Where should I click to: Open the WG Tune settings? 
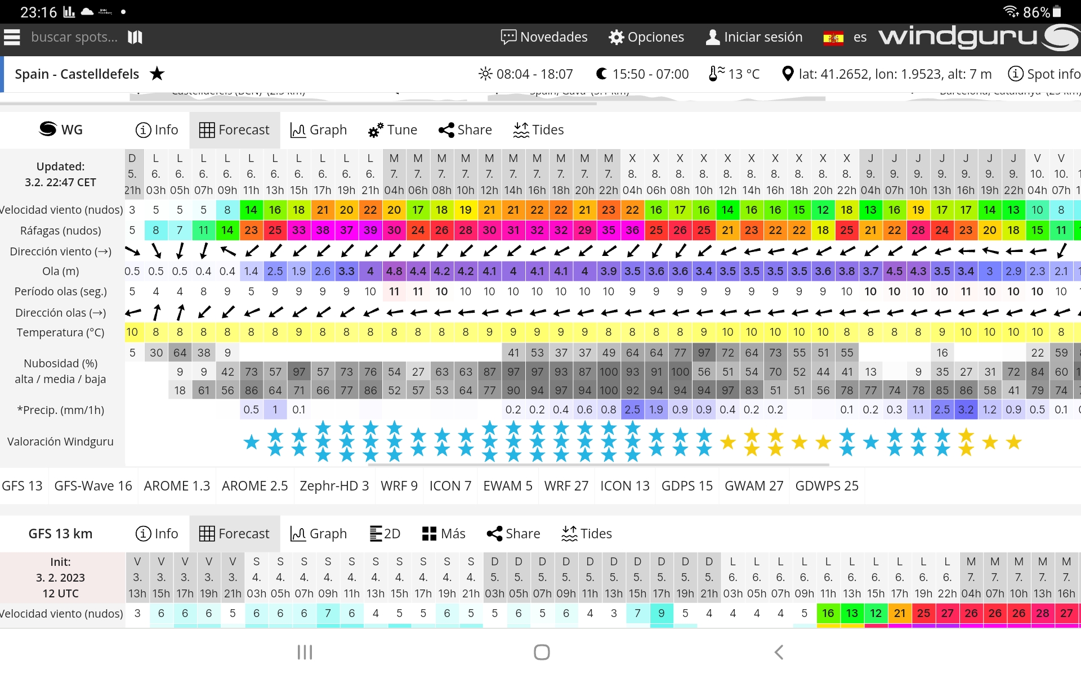point(392,130)
